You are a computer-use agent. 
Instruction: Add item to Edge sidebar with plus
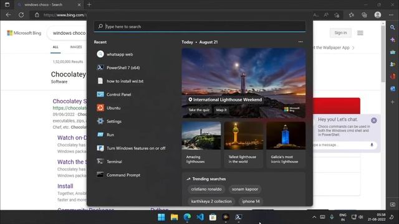(393, 102)
